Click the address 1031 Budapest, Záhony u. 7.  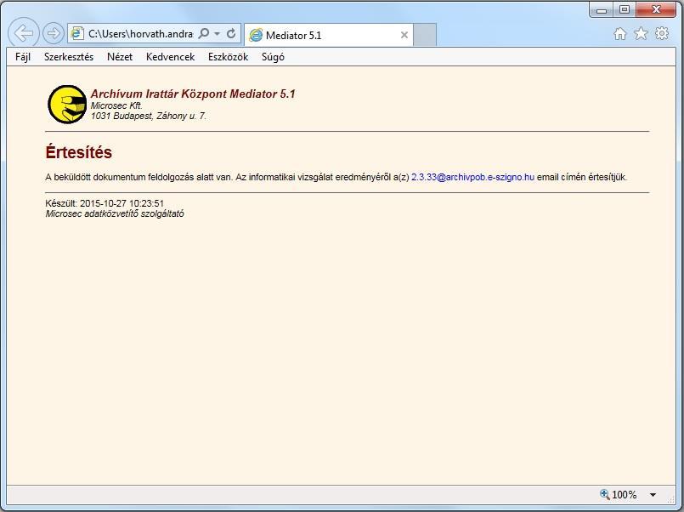pos(149,117)
